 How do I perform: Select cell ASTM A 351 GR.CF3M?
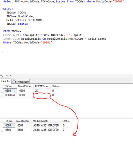point(46,125)
